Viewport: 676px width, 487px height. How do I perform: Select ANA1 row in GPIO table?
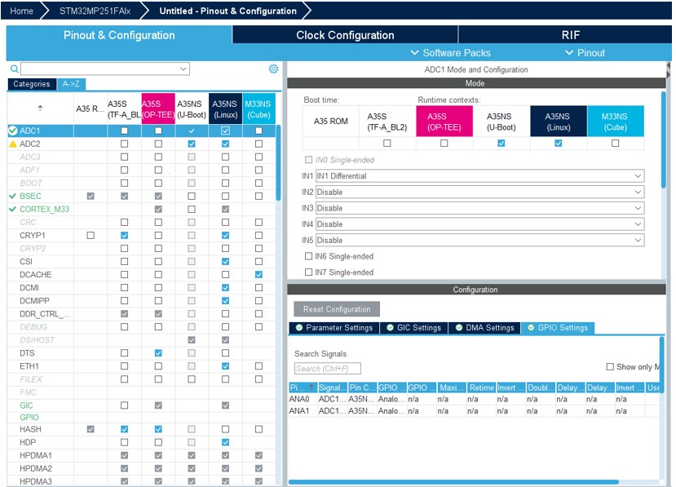[x=475, y=411]
